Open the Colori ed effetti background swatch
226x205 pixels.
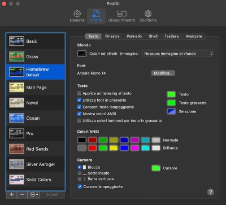[82, 54]
